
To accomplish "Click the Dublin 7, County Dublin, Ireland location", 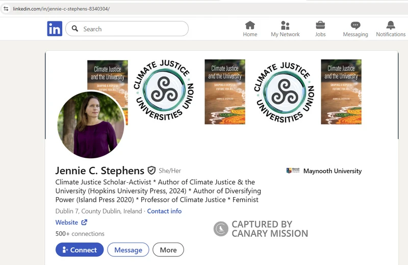I will [98, 211].
